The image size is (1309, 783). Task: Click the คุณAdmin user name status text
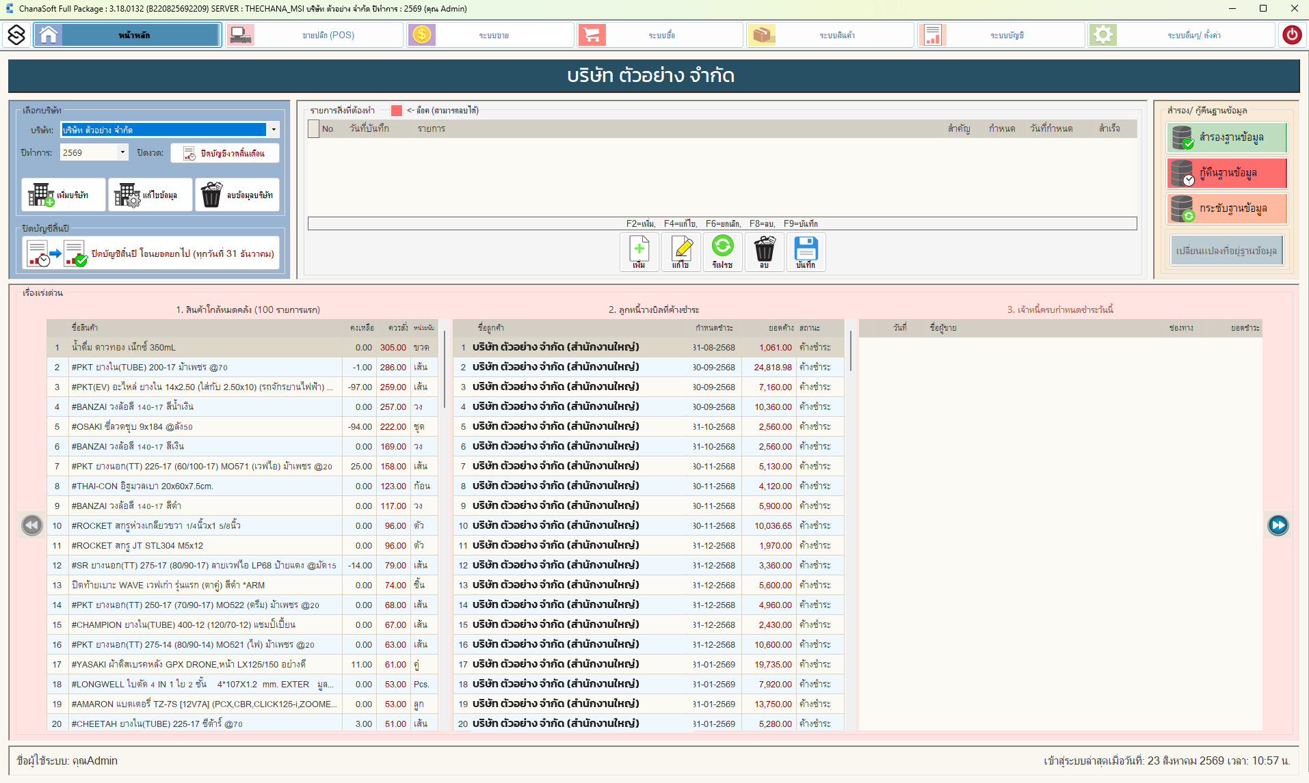click(x=95, y=760)
